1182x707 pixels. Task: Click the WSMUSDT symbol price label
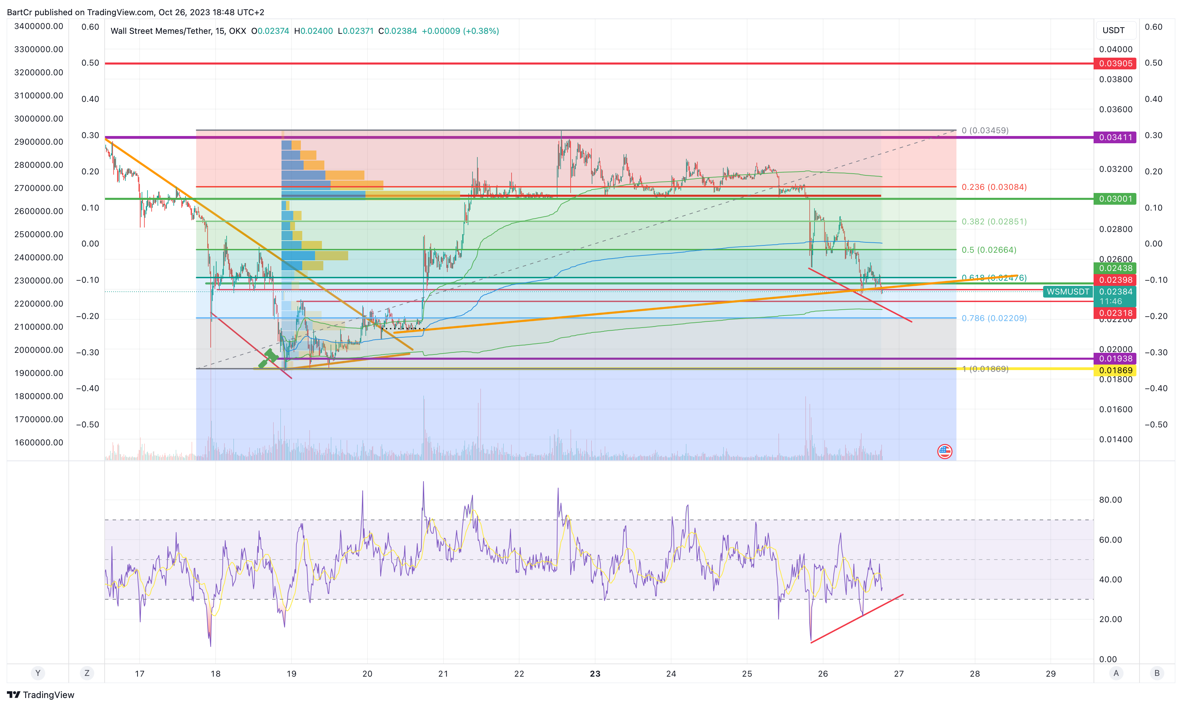pos(1068,292)
